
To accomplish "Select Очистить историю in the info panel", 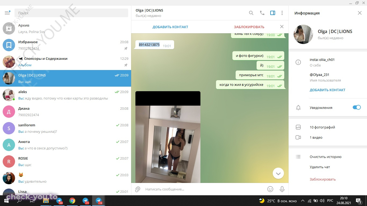I will 325,157.
